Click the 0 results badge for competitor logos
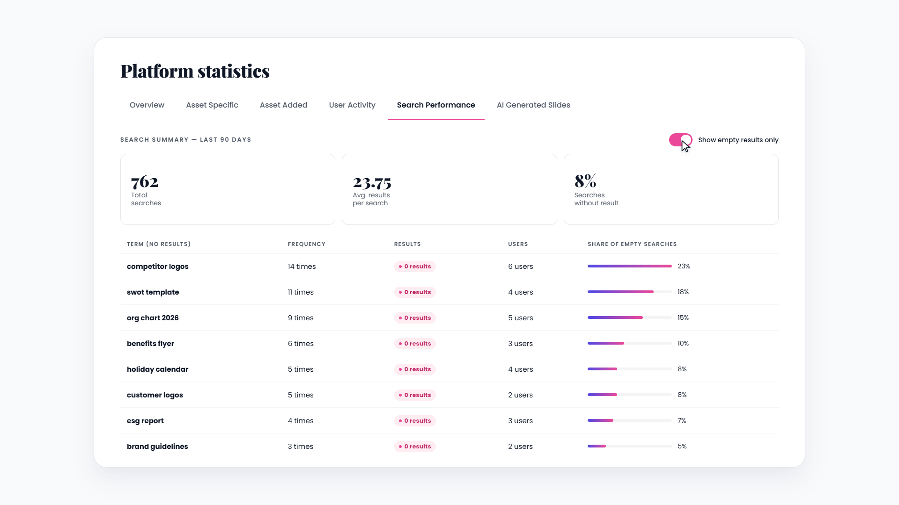 [415, 267]
